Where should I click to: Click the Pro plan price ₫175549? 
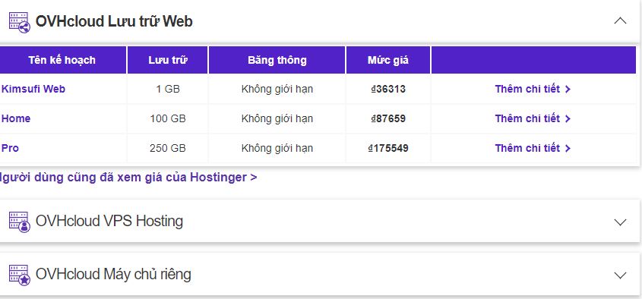(388, 148)
